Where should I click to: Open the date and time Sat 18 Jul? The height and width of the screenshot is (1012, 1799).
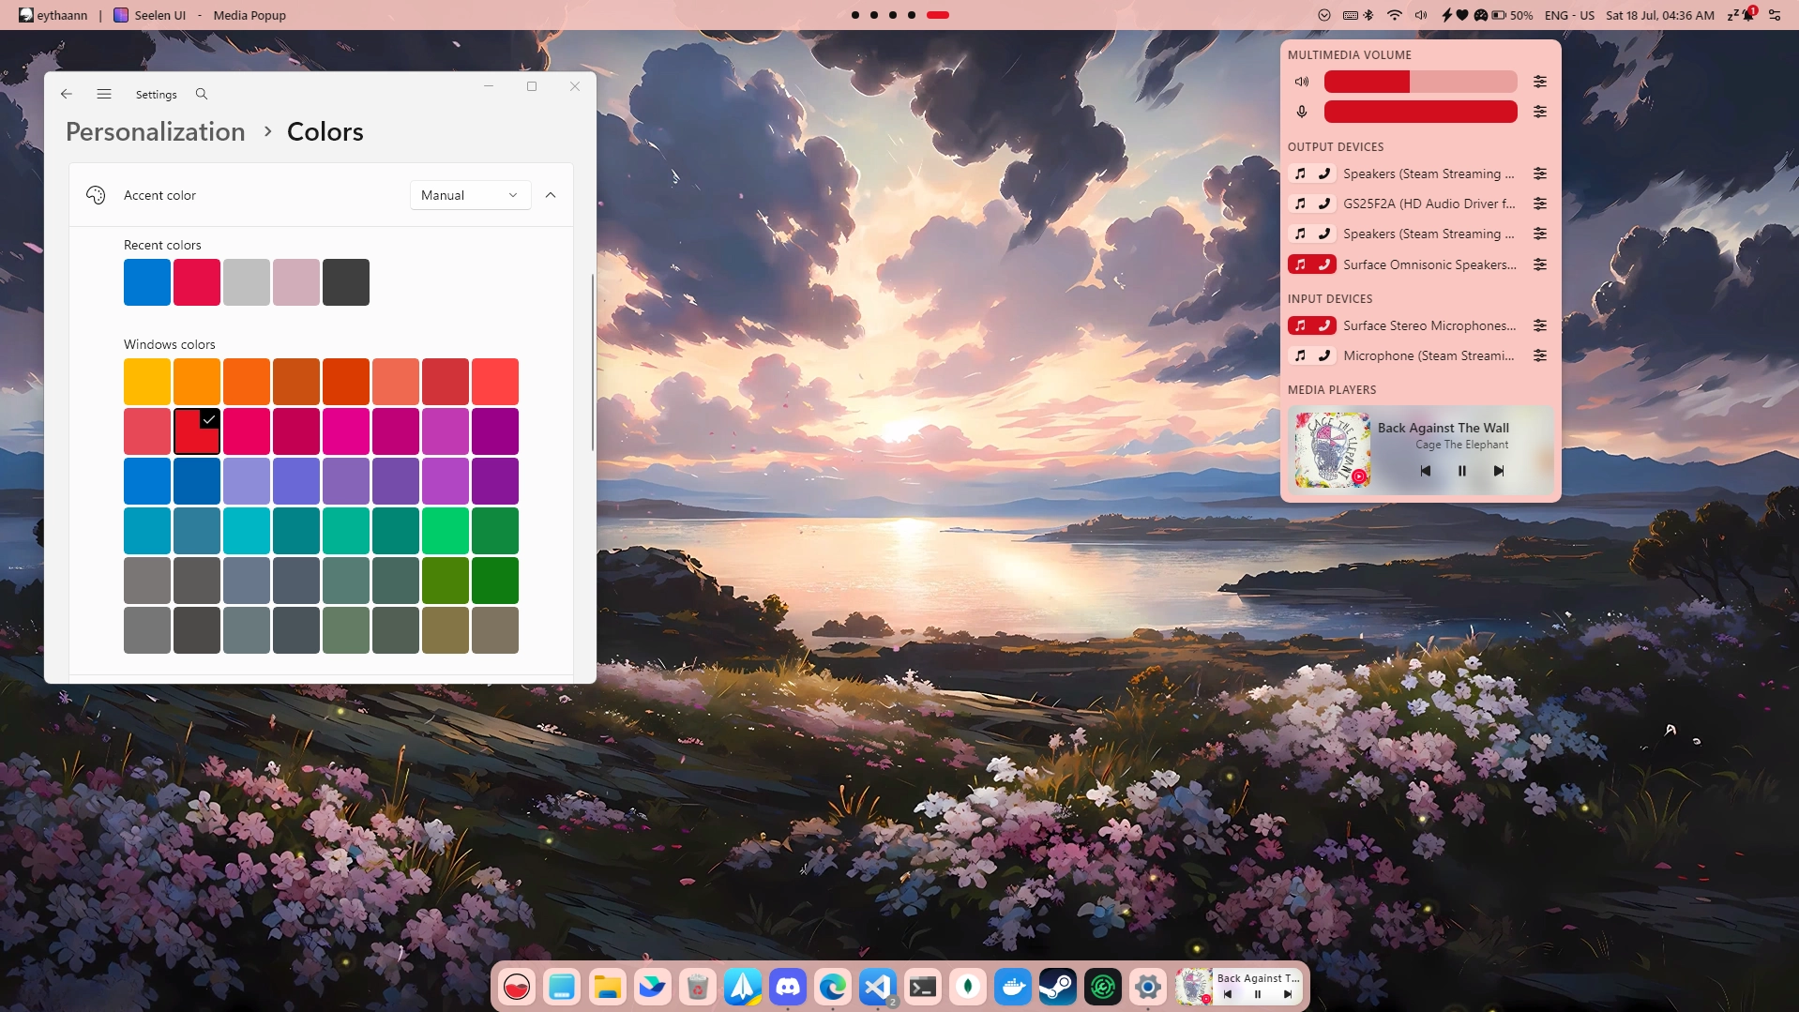1659,15
